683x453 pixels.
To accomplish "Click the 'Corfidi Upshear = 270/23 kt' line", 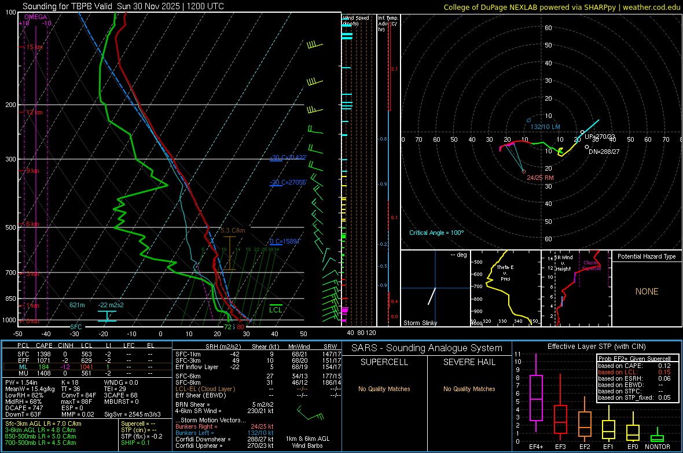I will click(225, 445).
